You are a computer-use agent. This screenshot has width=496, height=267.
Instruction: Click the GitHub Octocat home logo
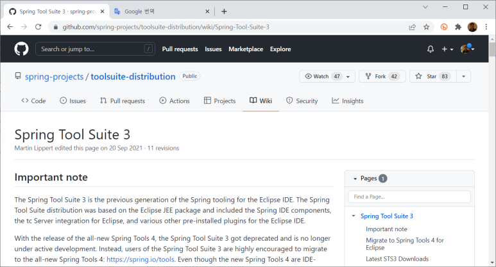click(x=21, y=49)
